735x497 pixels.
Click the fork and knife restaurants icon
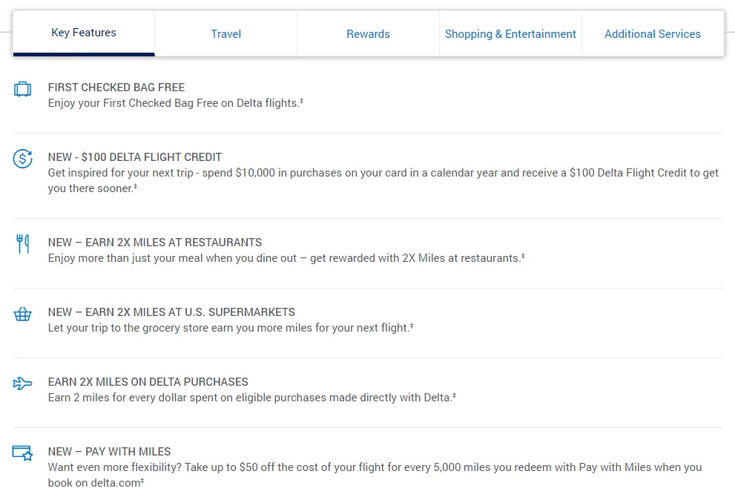(x=23, y=244)
